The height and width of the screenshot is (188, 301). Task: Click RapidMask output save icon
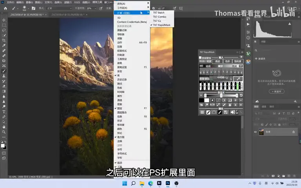coord(226,112)
